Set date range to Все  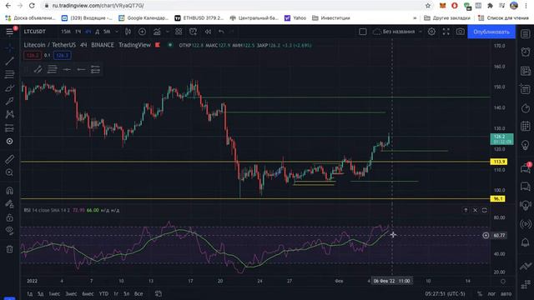pyautogui.click(x=139, y=294)
